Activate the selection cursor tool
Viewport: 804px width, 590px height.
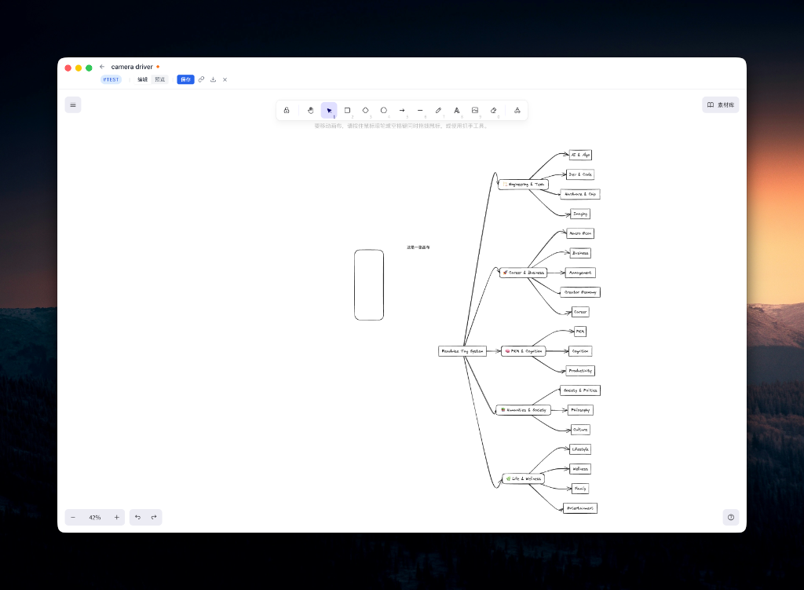coord(329,110)
